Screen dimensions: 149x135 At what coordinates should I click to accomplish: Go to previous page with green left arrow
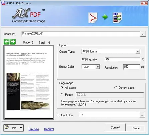tap(7, 42)
